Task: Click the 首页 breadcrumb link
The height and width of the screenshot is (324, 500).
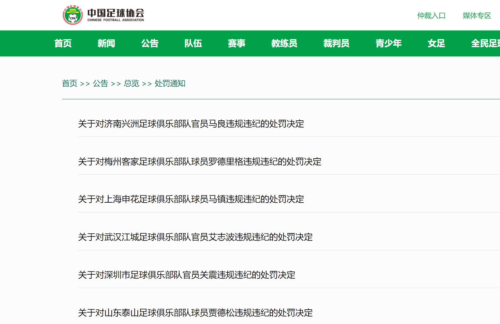Action: pos(69,83)
